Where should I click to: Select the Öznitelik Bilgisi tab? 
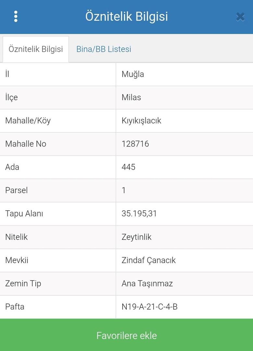pos(36,49)
